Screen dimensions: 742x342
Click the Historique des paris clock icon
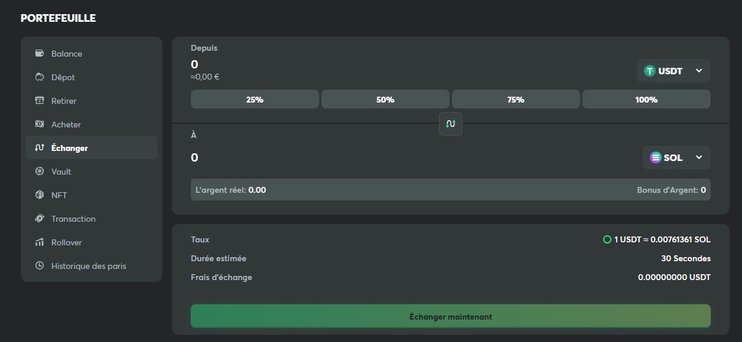click(x=40, y=265)
